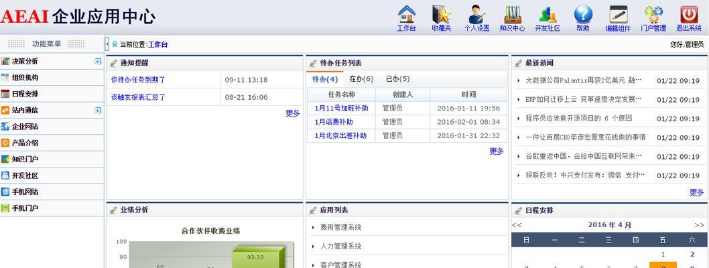Expand the 决策分析 submenu arrow
This screenshot has width=709, height=268.
98,62
